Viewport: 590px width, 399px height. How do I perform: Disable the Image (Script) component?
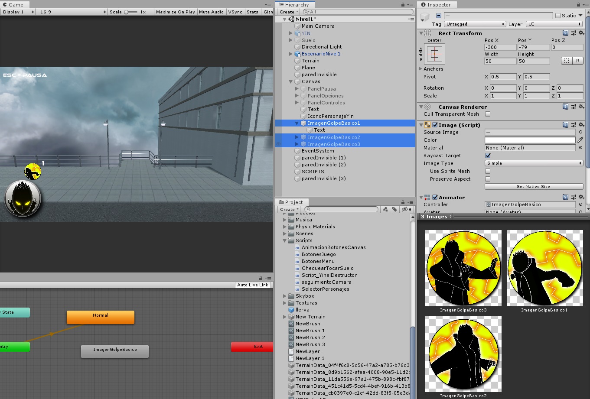pos(435,125)
